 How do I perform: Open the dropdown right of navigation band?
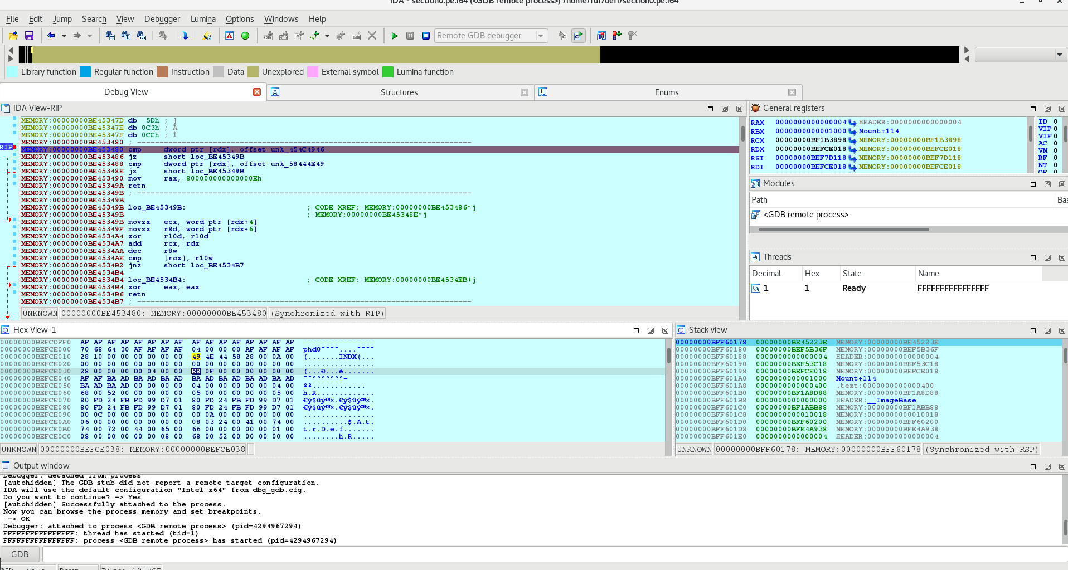1059,55
